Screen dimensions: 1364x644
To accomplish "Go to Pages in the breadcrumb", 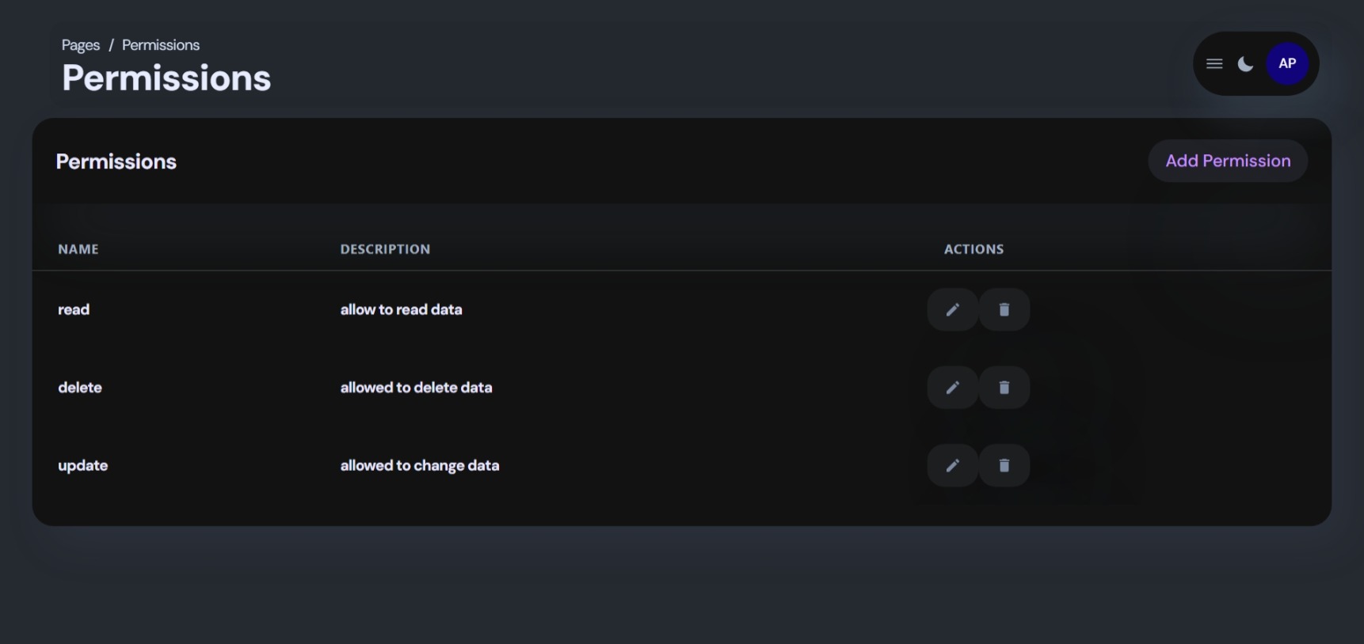I will (x=81, y=45).
